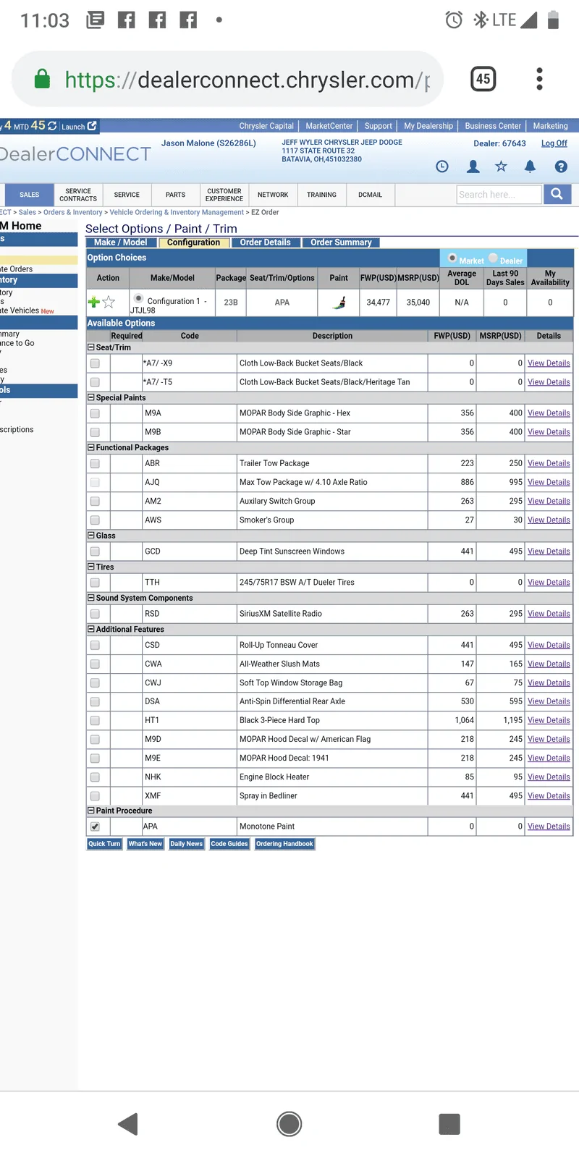Tap the Android home button
The height and width of the screenshot is (1158, 579).
tap(289, 1124)
